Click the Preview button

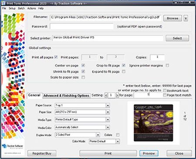[149, 153]
